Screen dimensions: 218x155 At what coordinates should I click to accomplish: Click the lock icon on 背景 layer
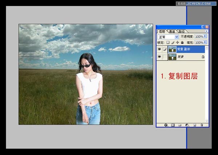click(x=203, y=57)
